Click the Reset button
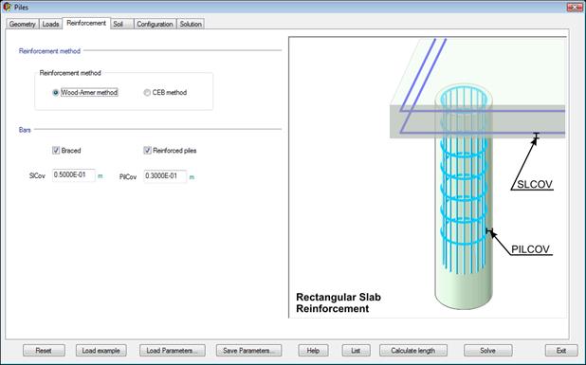Image resolution: width=586 pixels, height=365 pixels. (44, 351)
